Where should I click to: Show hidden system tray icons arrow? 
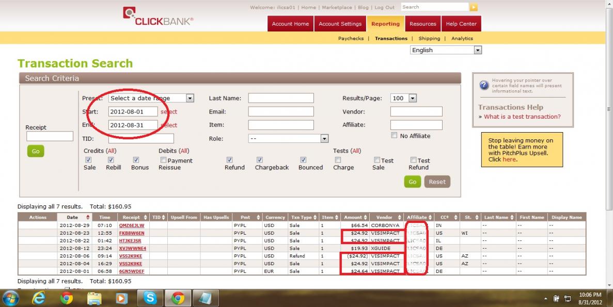[x=546, y=299]
